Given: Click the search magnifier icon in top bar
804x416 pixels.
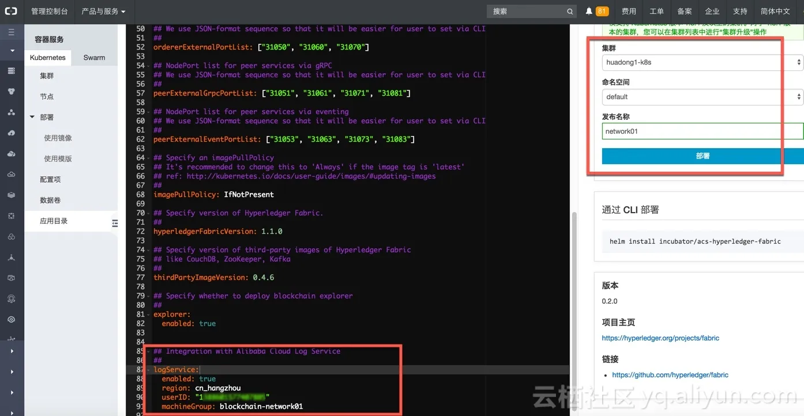Looking at the screenshot, I should [x=570, y=11].
